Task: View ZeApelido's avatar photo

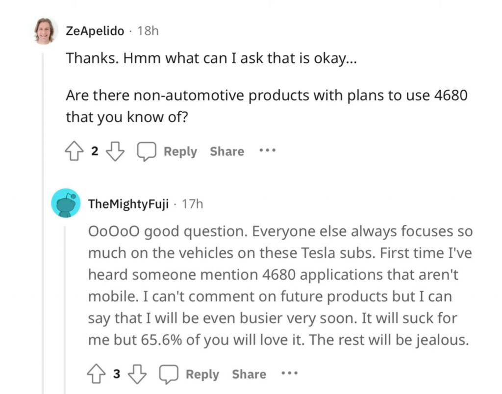Action: pyautogui.click(x=45, y=30)
